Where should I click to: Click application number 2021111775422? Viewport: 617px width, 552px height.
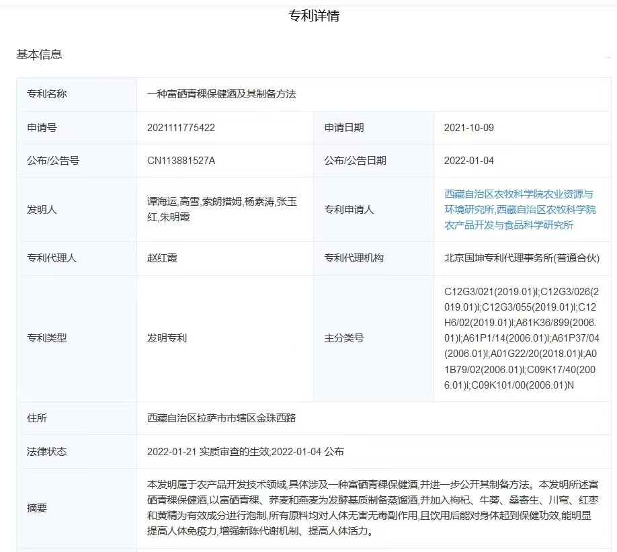pyautogui.click(x=181, y=128)
